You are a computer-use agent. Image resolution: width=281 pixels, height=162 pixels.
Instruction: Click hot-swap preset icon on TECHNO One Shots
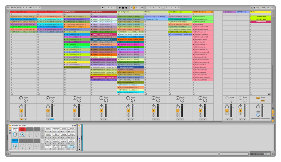(x=73, y=126)
